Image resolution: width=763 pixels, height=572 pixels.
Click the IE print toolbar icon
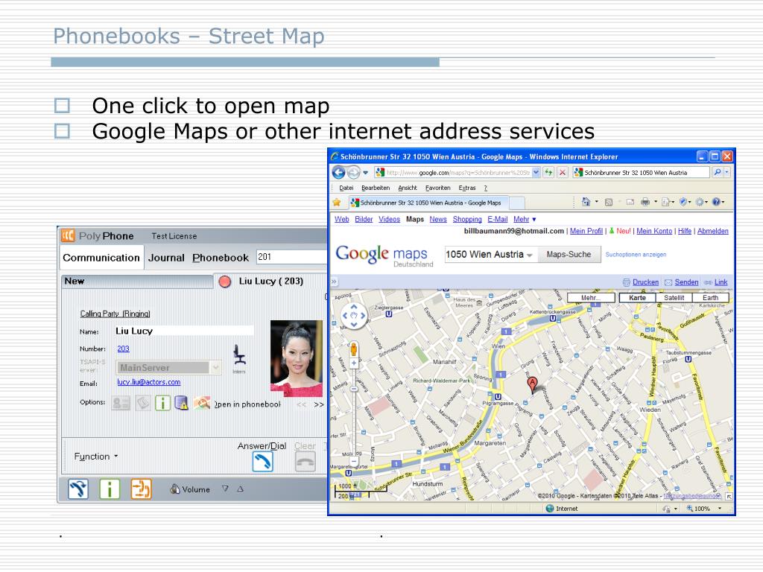point(645,202)
